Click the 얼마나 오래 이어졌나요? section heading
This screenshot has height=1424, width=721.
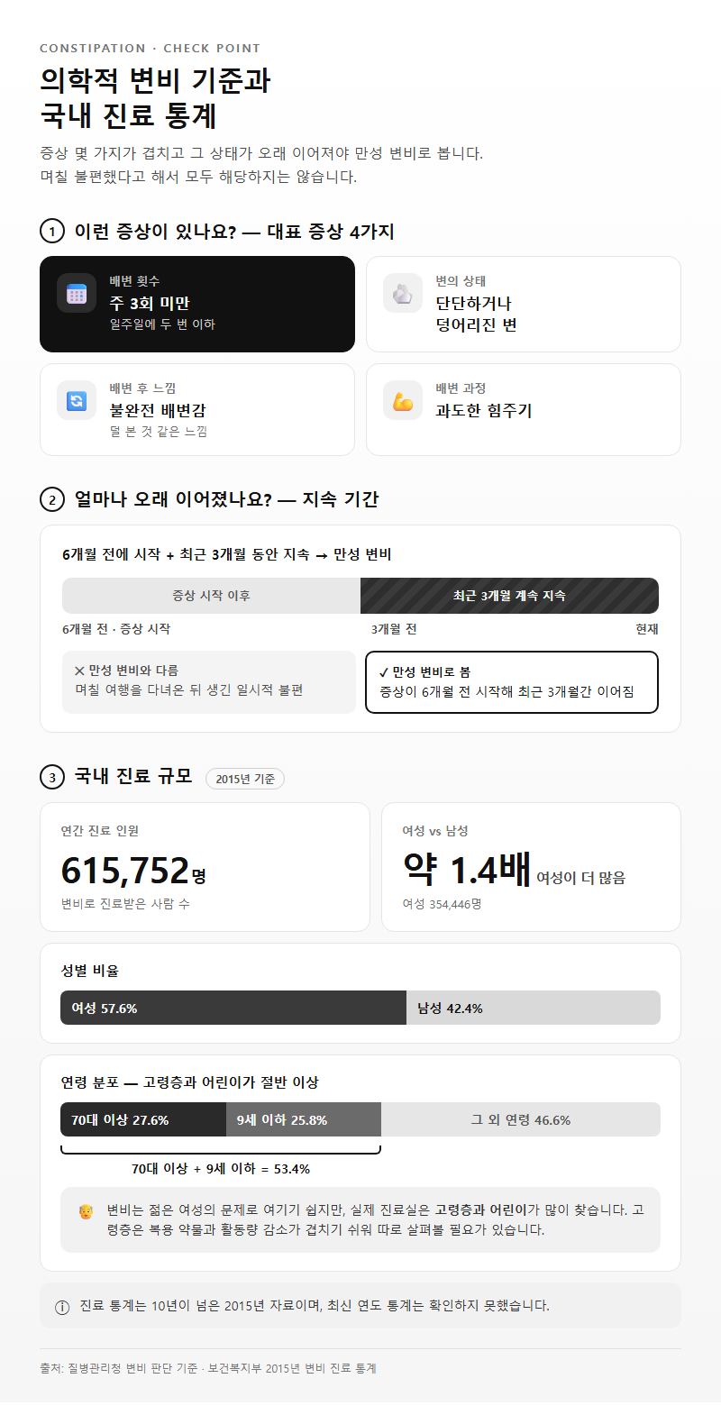tap(226, 499)
